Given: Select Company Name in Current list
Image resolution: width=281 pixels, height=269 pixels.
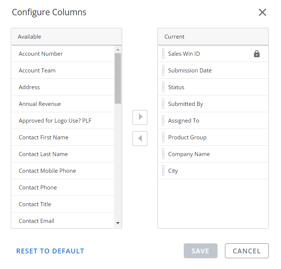Looking at the screenshot, I should [x=213, y=154].
